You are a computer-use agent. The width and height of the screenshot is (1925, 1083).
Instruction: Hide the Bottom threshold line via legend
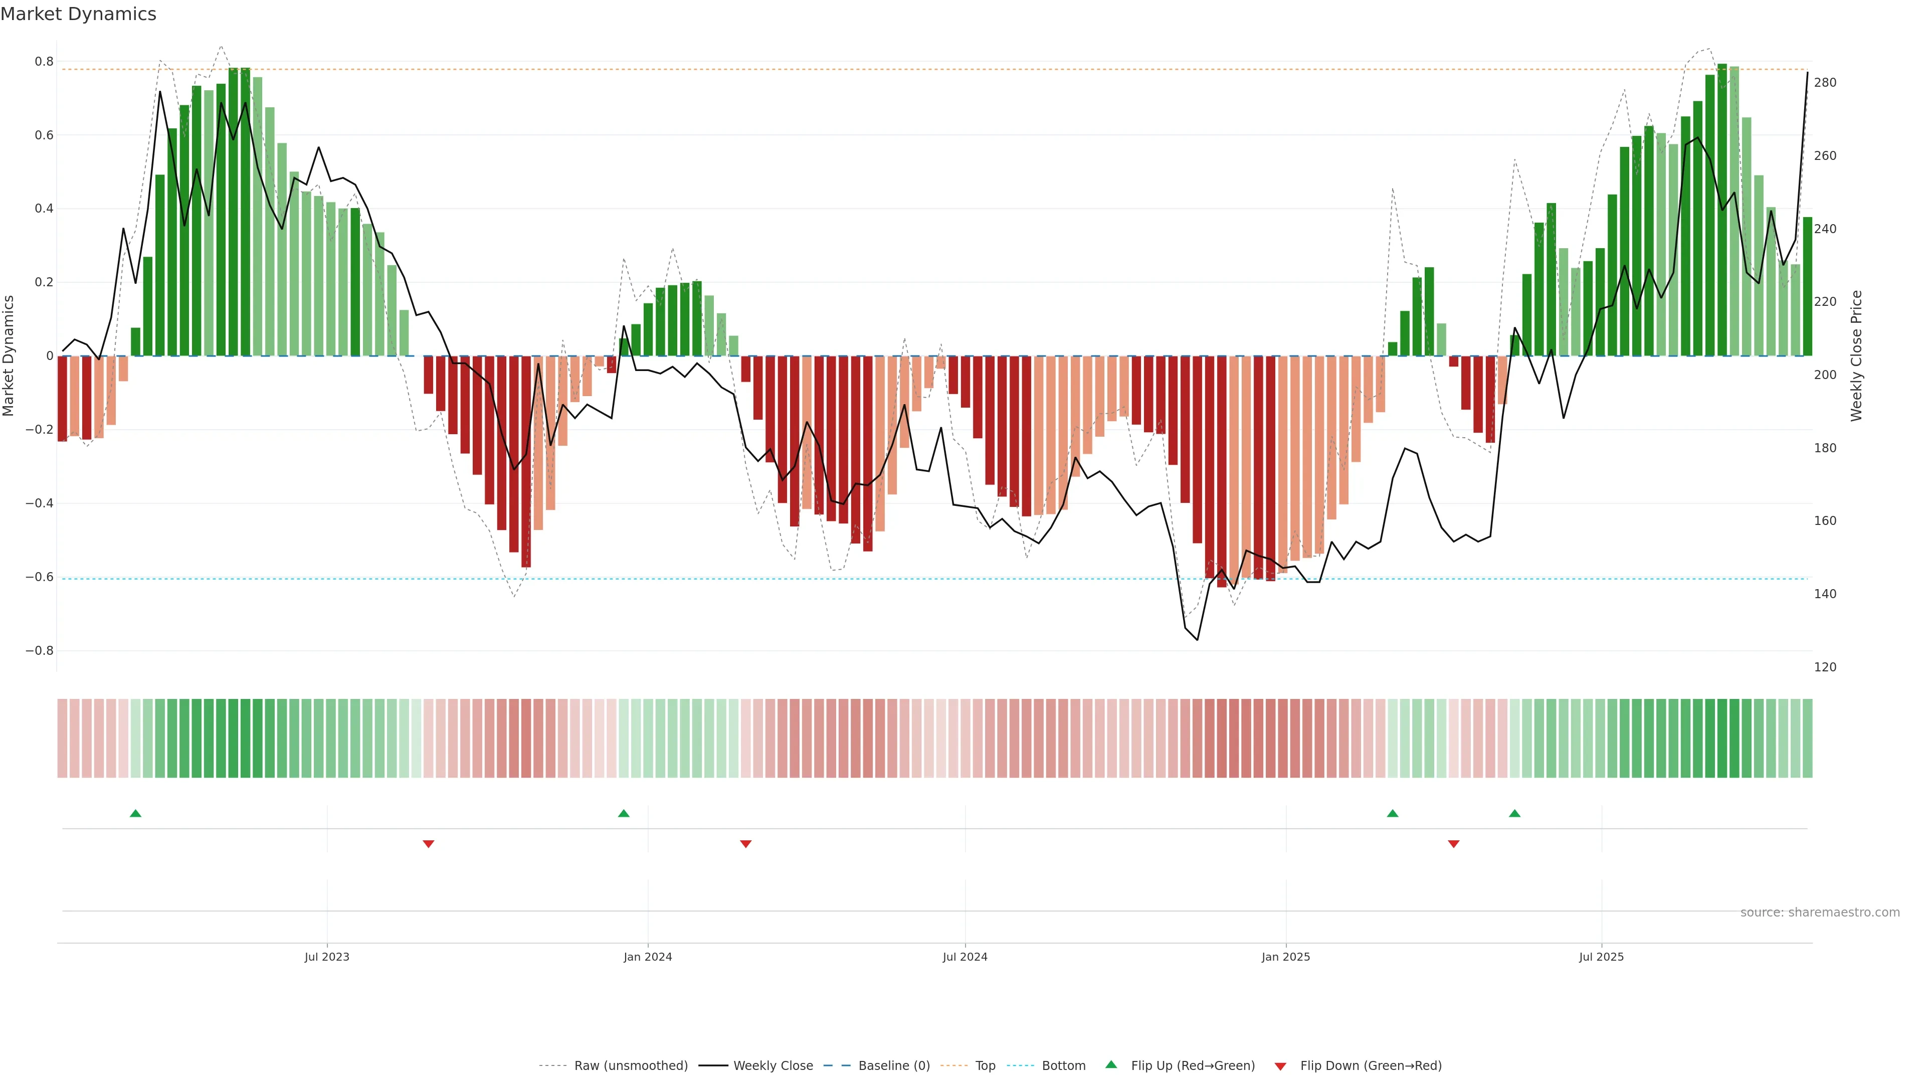(1063, 1066)
